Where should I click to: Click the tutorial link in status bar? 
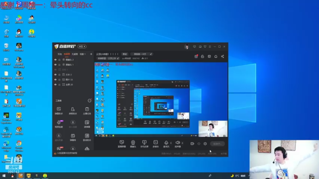tap(67, 153)
